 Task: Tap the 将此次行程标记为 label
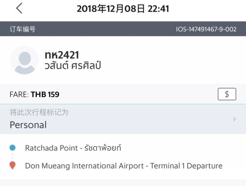click(39, 112)
